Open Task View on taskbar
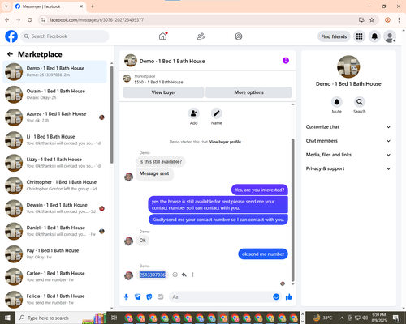 click(114, 318)
